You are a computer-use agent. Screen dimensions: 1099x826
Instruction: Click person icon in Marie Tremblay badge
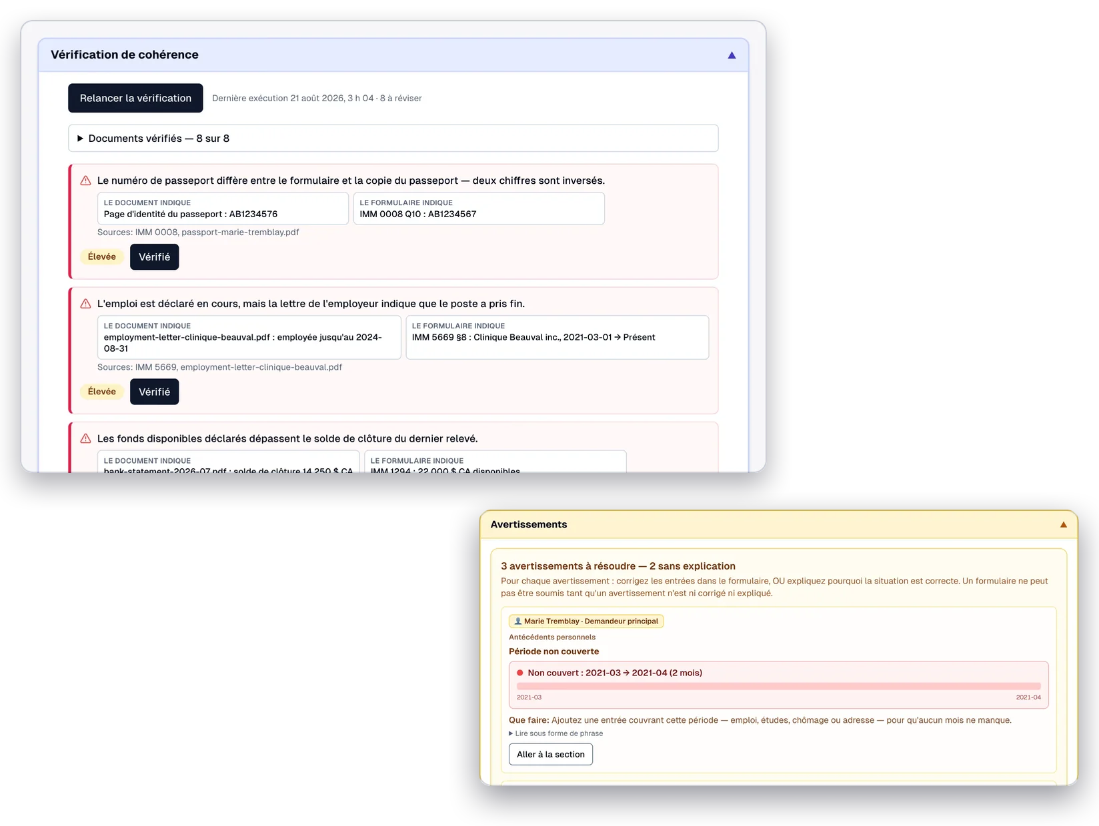coord(518,621)
